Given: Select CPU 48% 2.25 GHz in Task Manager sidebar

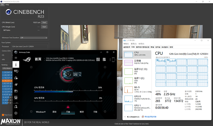Looking at the screenshot, I should point(137,54).
